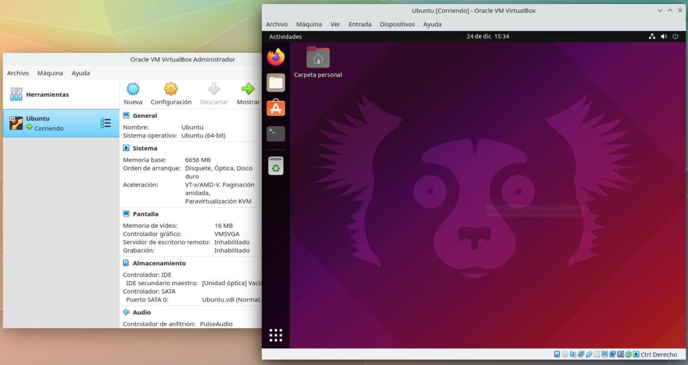Click mouse integration icon in VM status bar
688x365 pixels.
pos(629,354)
